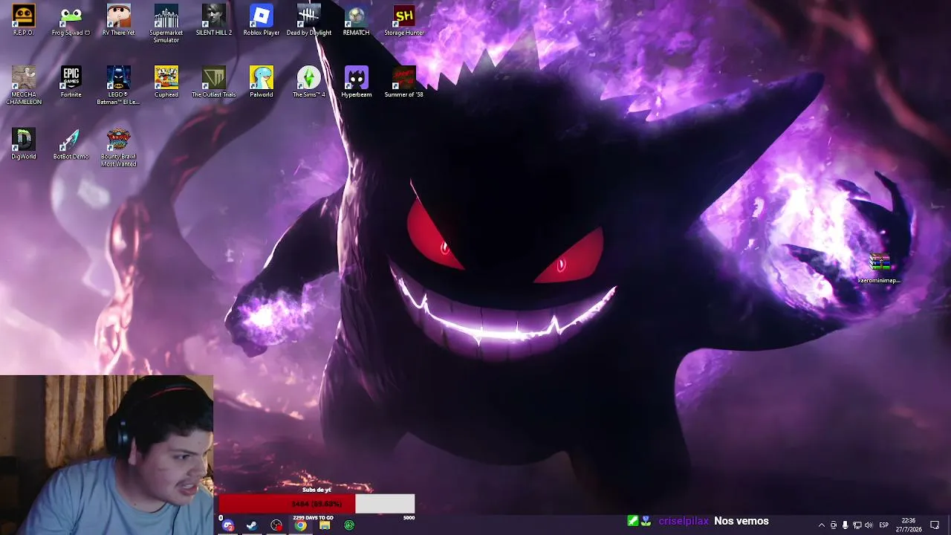
Task: Open Google Chrome from the taskbar
Action: [300, 525]
